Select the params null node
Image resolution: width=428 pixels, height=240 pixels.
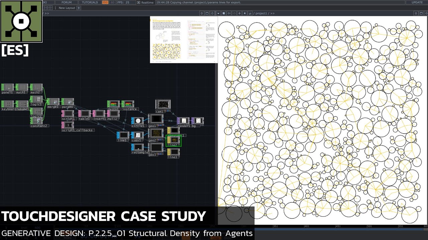tap(68, 103)
